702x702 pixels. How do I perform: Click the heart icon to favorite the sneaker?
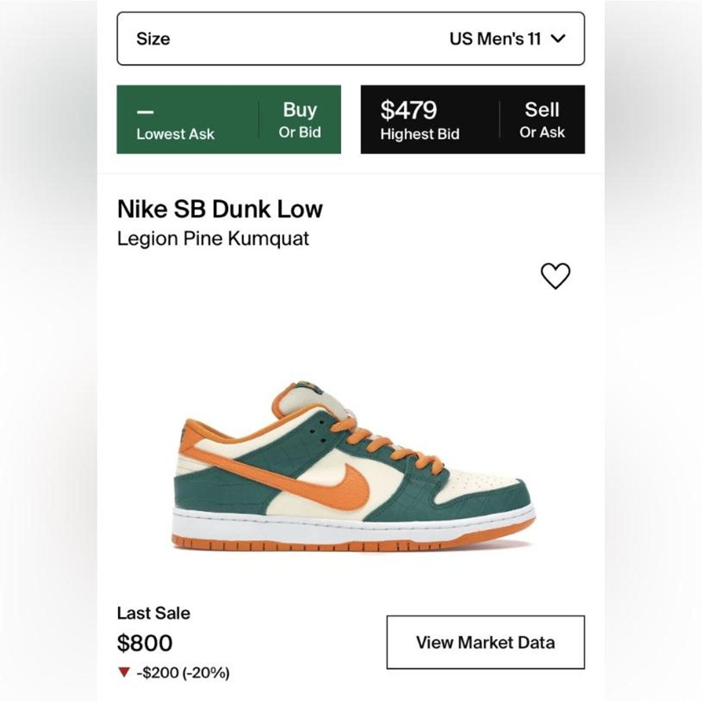coord(556,276)
